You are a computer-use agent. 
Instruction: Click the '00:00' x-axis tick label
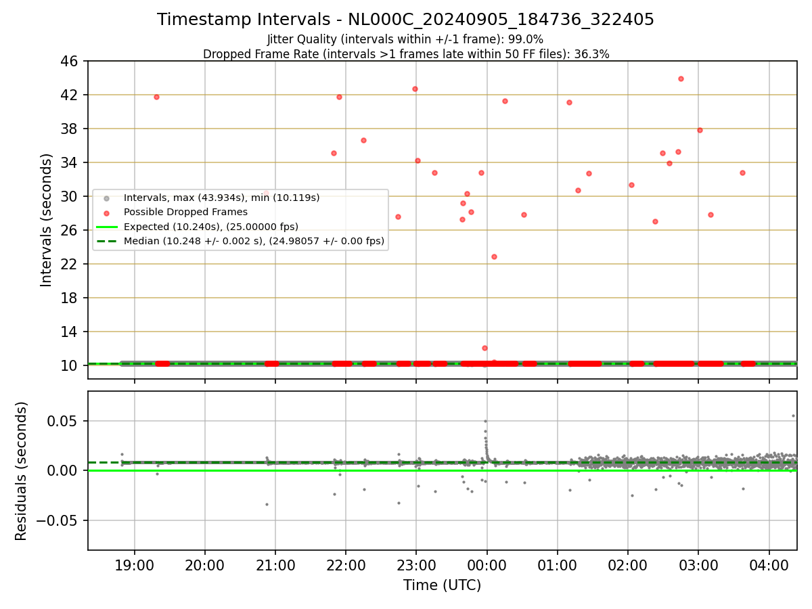[487, 566]
